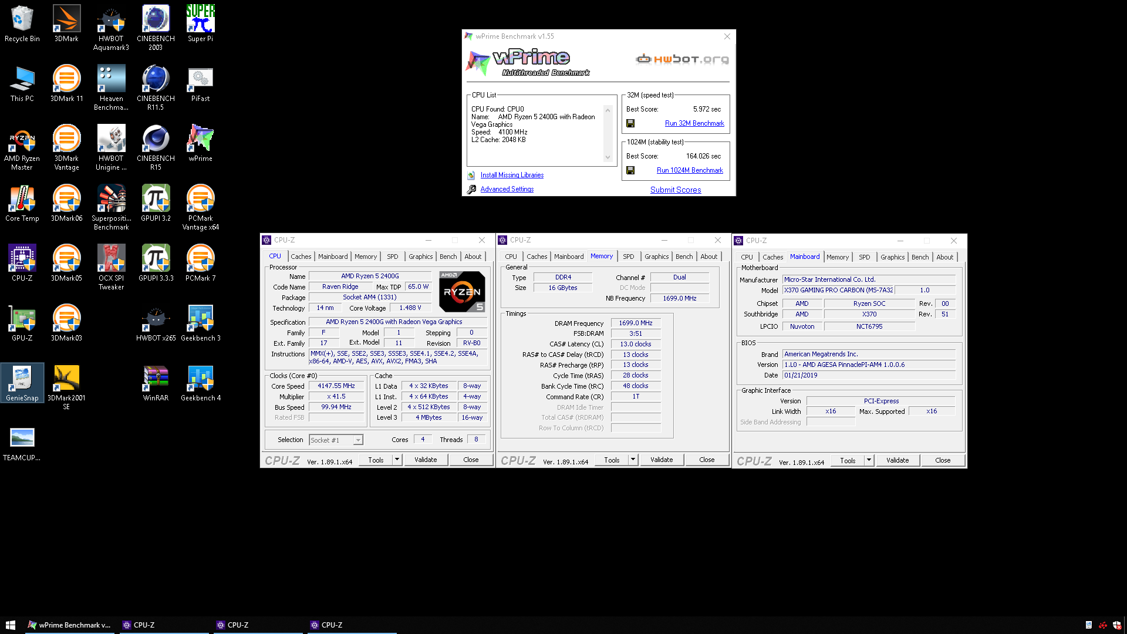Open wPrime Advanced Settings link
The width and height of the screenshot is (1127, 634).
507,189
